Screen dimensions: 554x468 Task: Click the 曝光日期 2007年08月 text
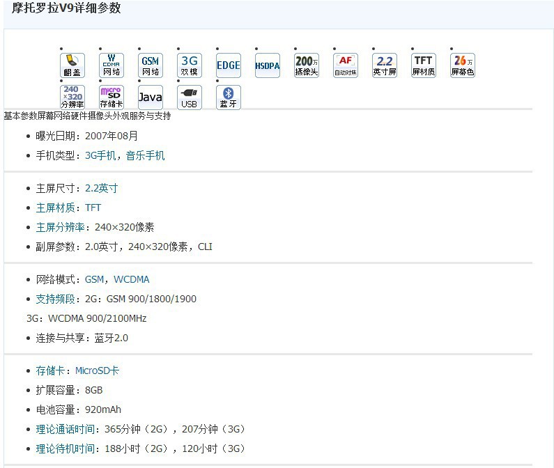(86, 136)
